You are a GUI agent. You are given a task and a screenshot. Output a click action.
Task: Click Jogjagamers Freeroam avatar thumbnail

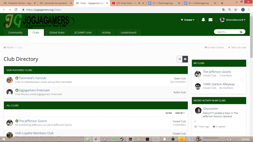[10, 92]
